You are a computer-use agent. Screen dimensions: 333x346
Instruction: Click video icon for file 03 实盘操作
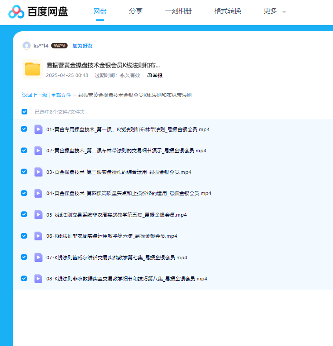click(38, 172)
